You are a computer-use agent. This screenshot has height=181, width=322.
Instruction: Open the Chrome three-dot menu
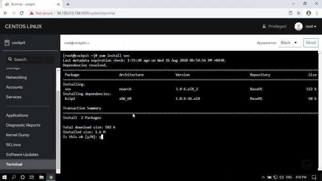(x=317, y=13)
